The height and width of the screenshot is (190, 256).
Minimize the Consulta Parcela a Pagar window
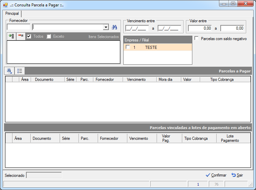point(224,4)
